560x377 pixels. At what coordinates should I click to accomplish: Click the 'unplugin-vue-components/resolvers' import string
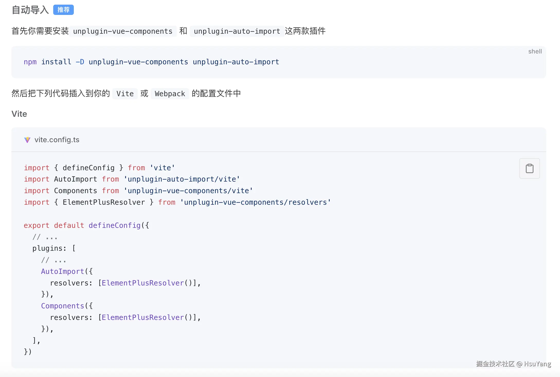pyautogui.click(x=255, y=202)
